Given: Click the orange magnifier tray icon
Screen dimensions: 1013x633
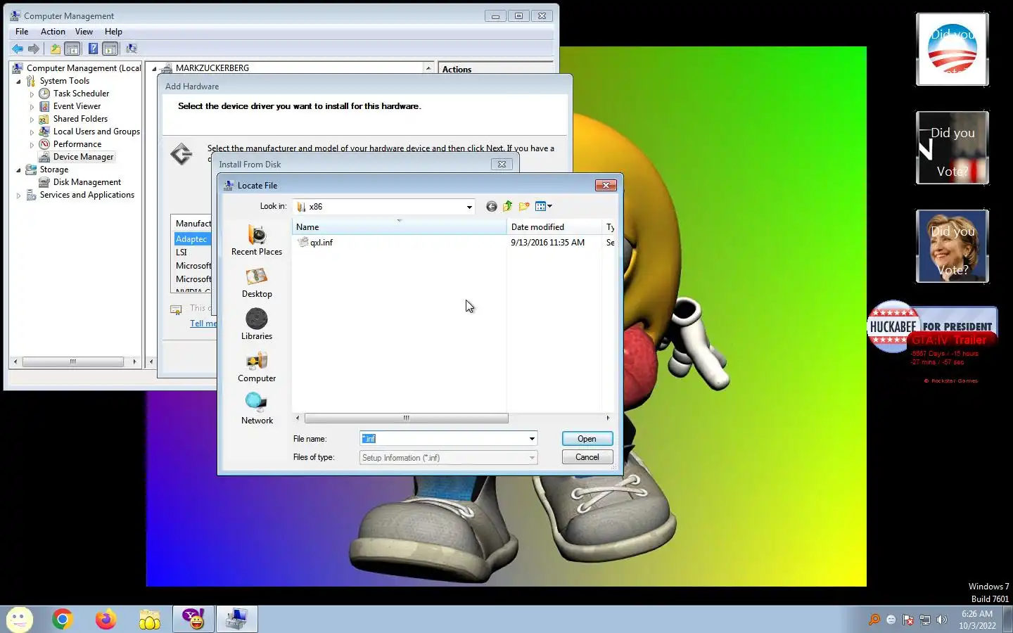Looking at the screenshot, I should tap(874, 620).
